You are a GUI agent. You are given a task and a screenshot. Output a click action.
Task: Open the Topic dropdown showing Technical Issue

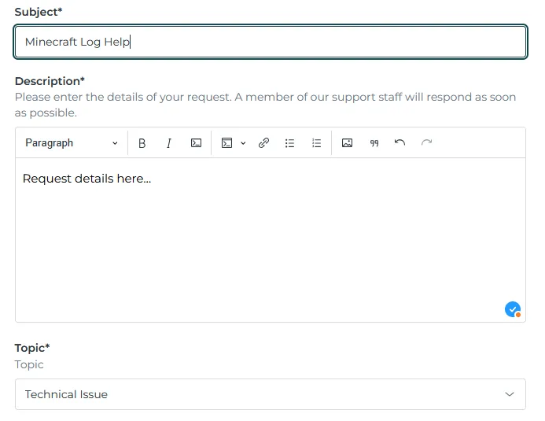tap(271, 394)
